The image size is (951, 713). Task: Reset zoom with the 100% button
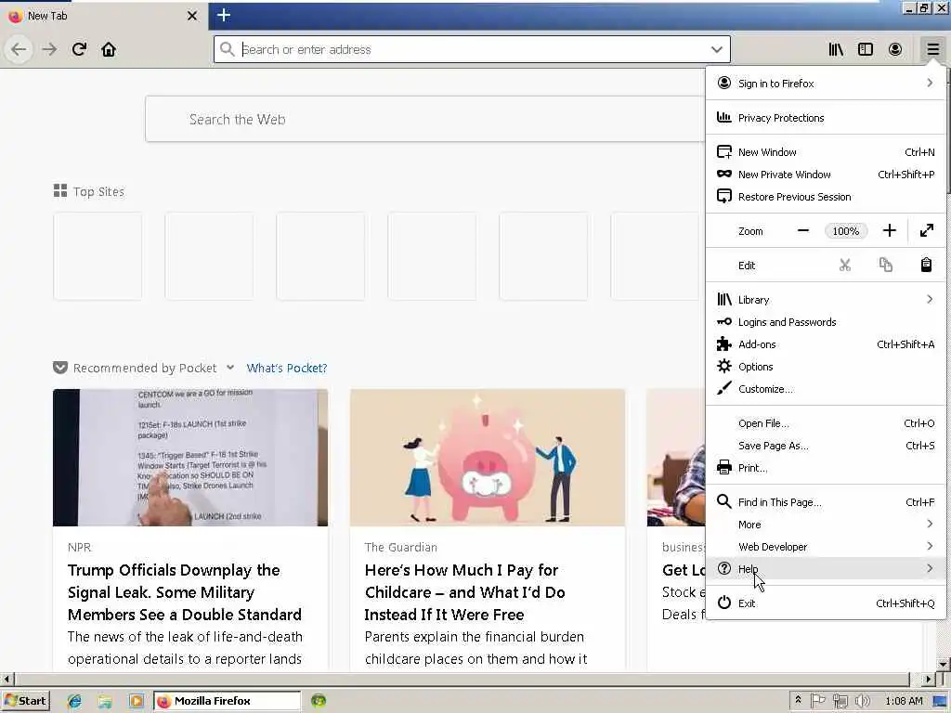845,231
